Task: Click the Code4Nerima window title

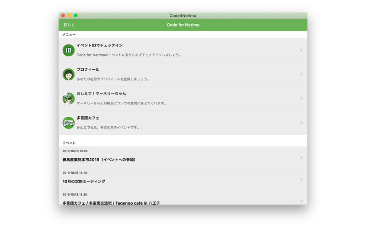Action: (183, 16)
